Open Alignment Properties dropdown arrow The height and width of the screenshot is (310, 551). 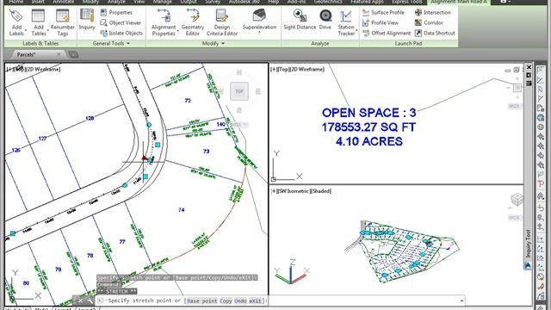(x=178, y=31)
